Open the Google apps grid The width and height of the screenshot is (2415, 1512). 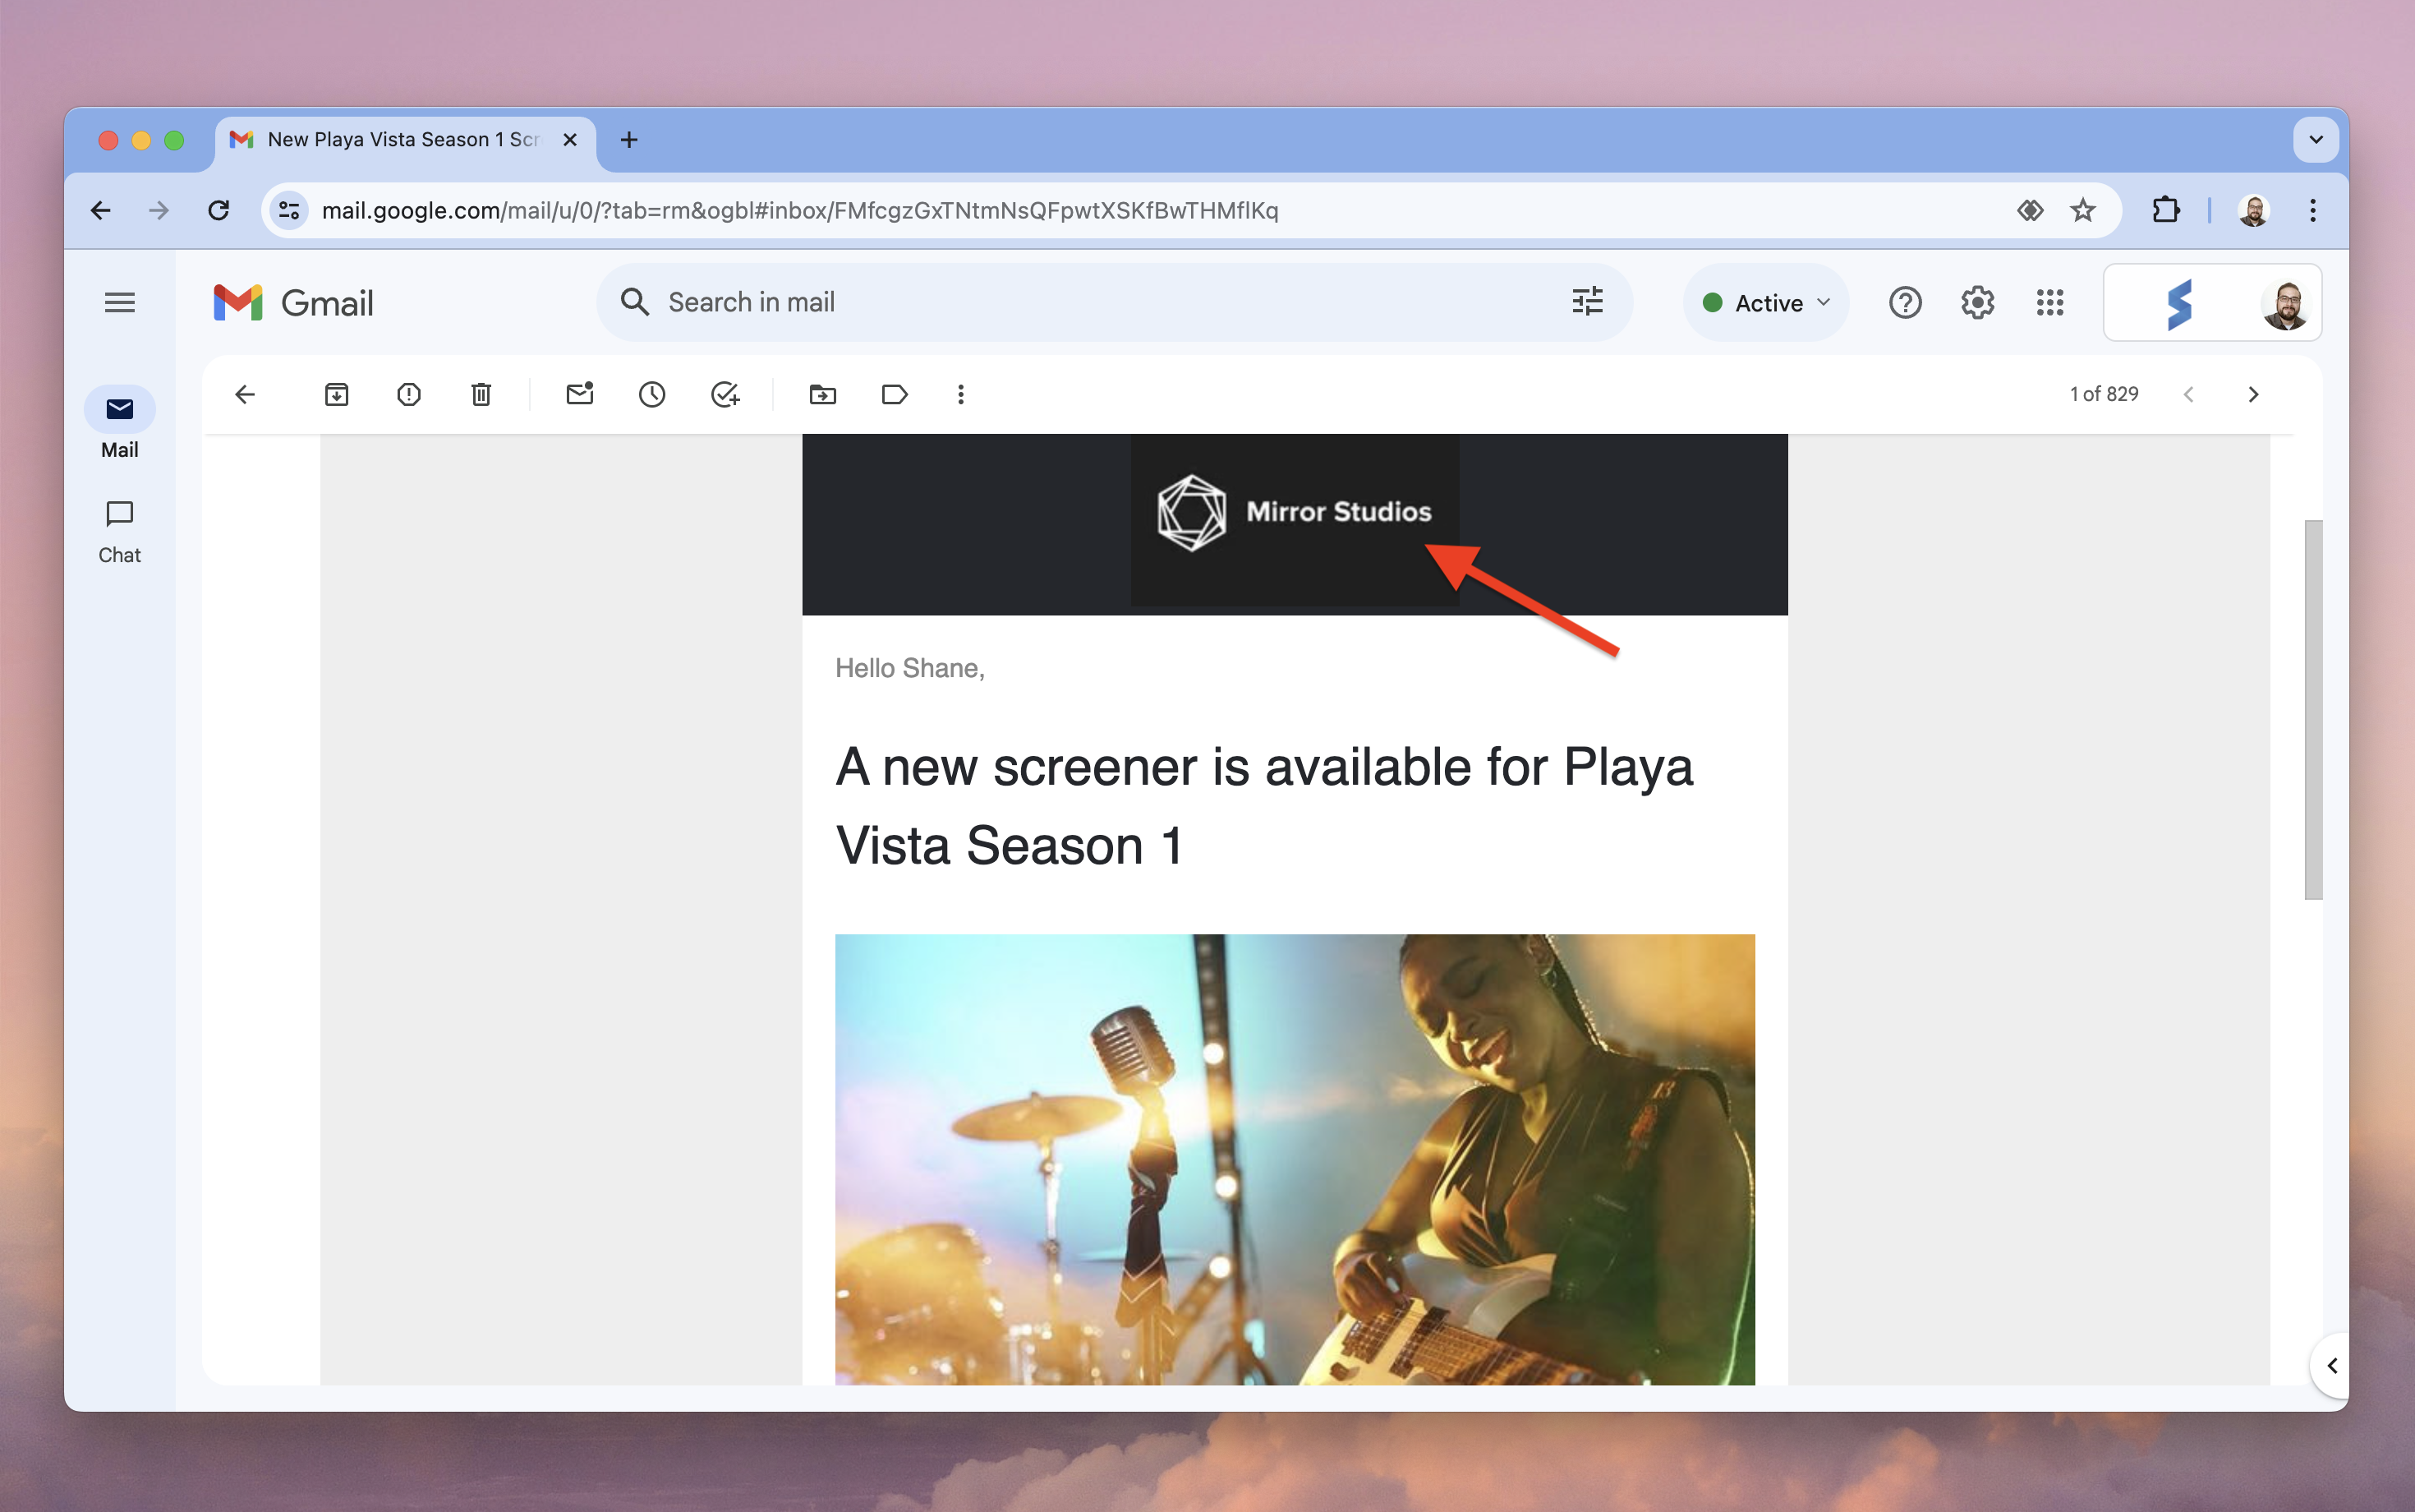pos(2049,302)
